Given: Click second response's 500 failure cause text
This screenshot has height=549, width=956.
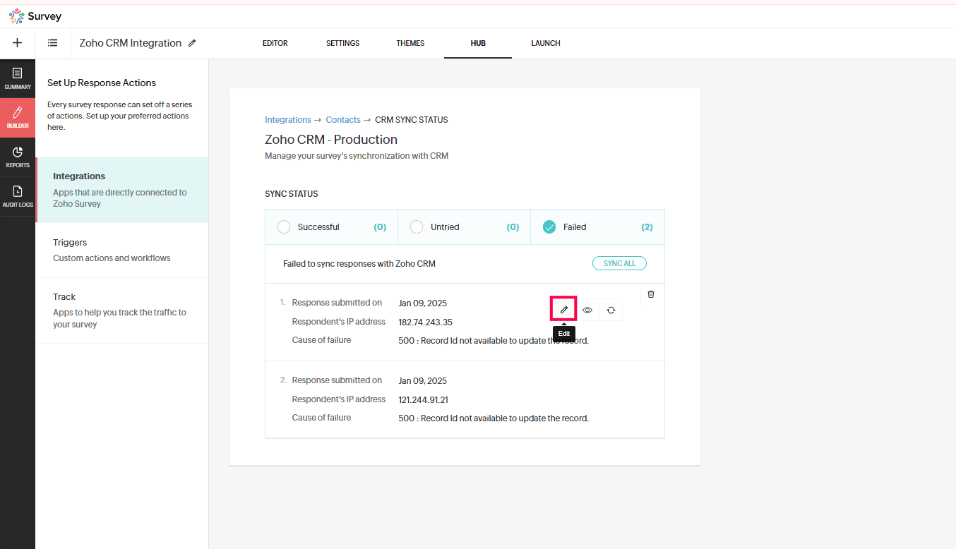Looking at the screenshot, I should coord(494,418).
